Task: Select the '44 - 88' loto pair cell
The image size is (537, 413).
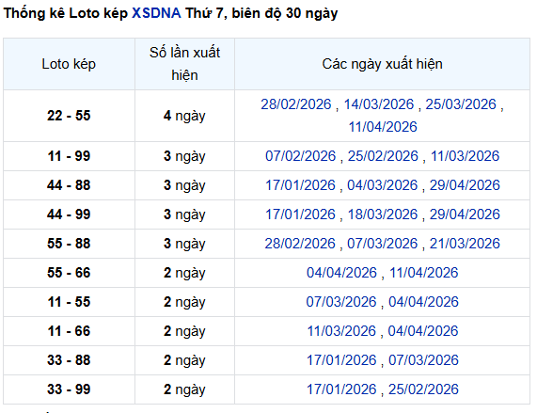Action: (69, 185)
